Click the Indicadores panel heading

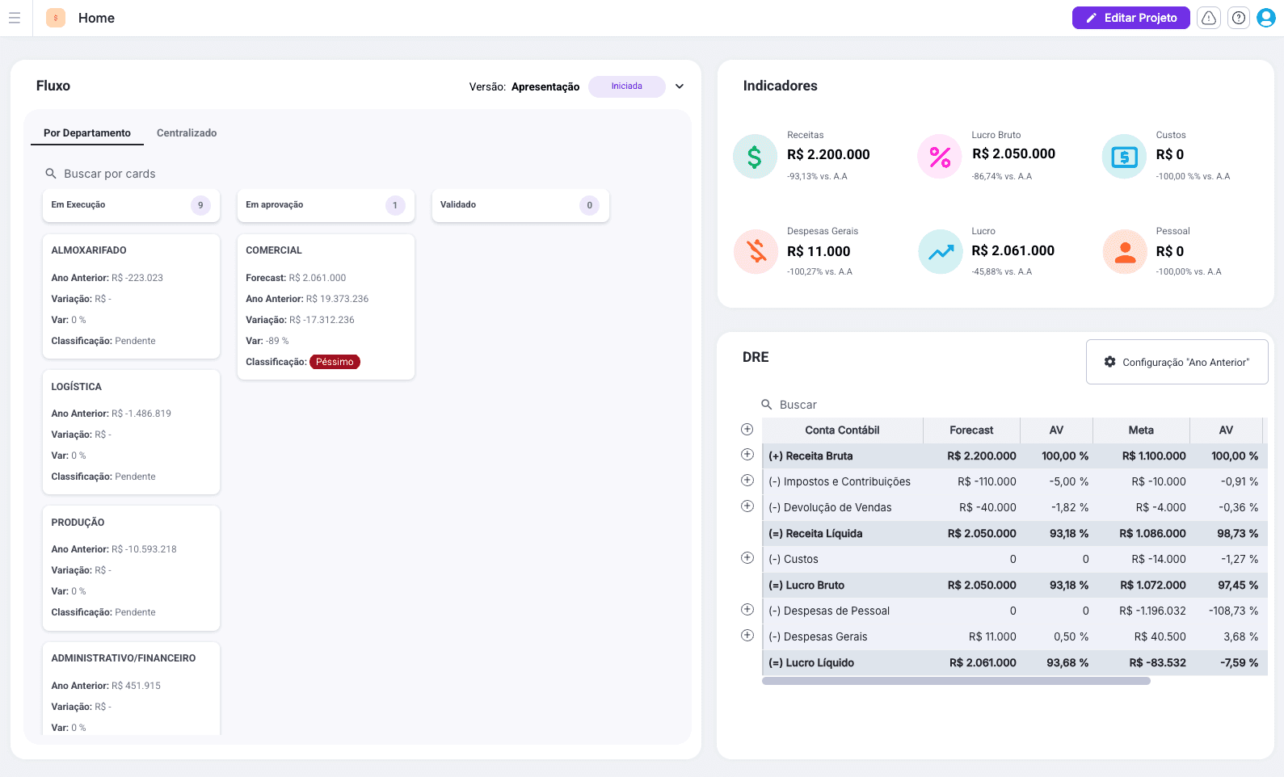780,86
